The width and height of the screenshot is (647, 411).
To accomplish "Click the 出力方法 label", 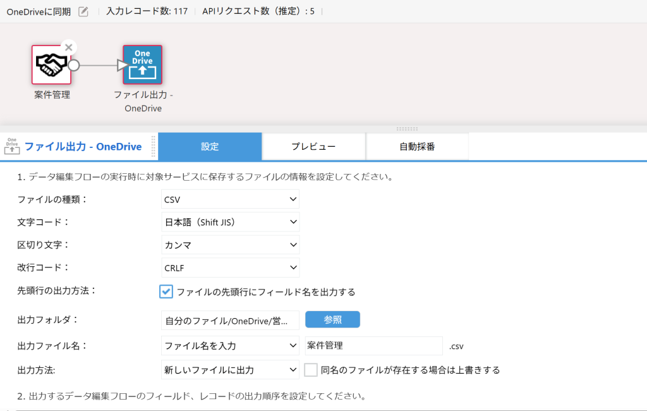I will click(36, 370).
